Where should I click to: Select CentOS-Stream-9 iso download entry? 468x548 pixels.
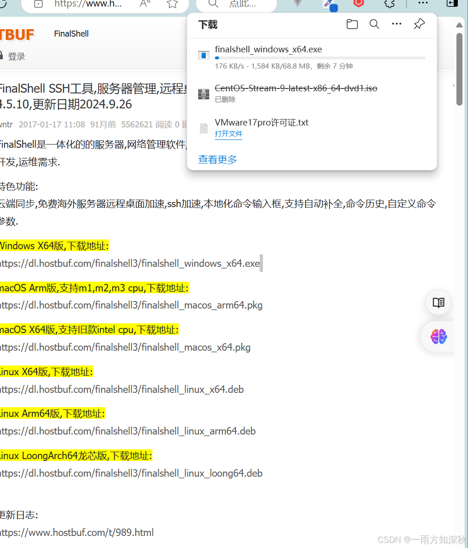pyautogui.click(x=312, y=93)
